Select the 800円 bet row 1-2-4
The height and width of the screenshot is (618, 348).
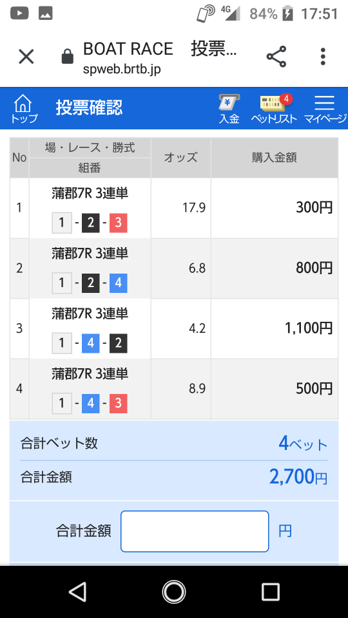(x=174, y=268)
